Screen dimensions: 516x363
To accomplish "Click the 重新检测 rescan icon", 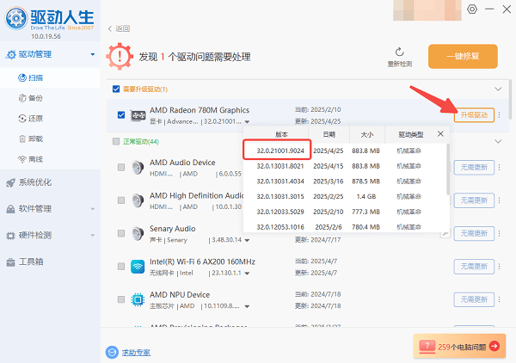I will click(399, 52).
